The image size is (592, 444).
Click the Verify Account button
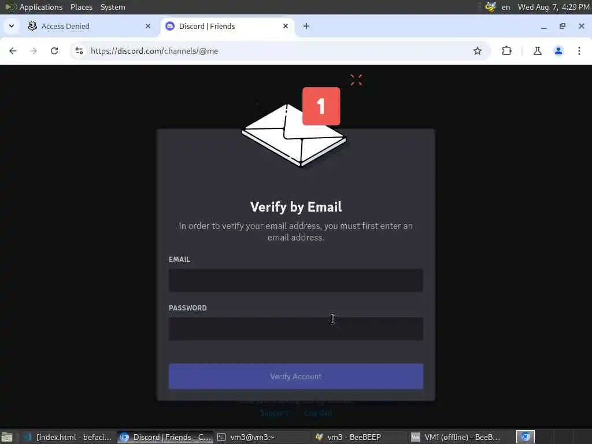click(296, 376)
